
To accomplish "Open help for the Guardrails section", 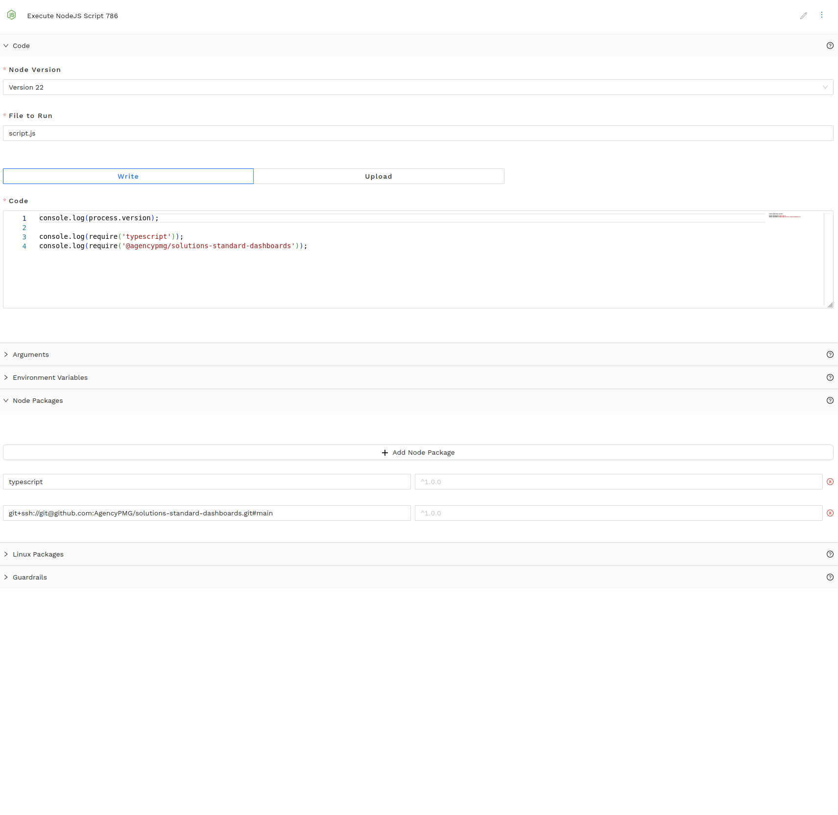I will (x=830, y=577).
